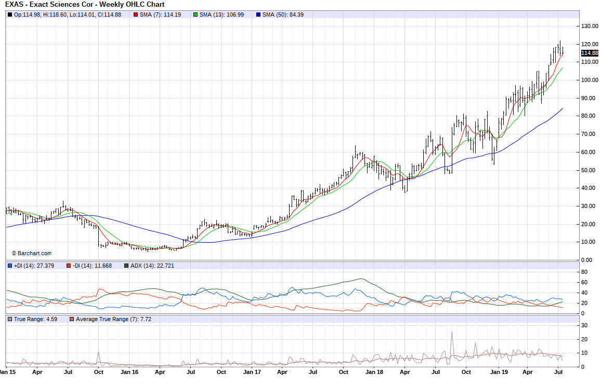Click the red SMA (7) swatch
Viewport: 601px width, 388px height.
136,15
